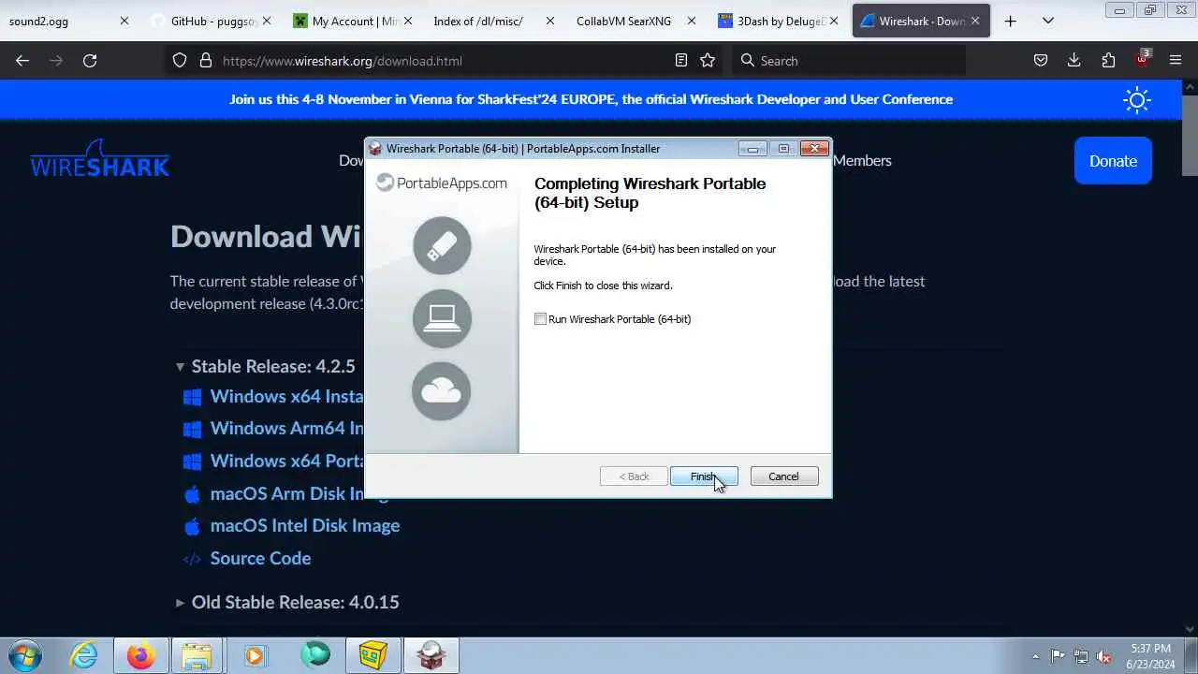Click the network tray icon
This screenshot has width=1198, height=674.
tap(1081, 656)
